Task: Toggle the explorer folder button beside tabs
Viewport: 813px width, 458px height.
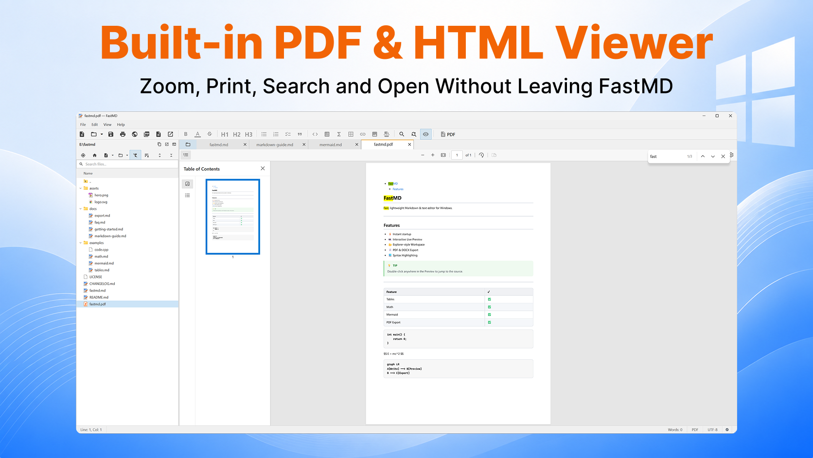Action: [x=188, y=145]
